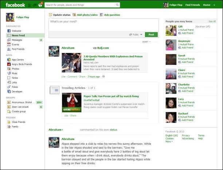
Task: Open the Naij.com source link
Action: coord(103,48)
